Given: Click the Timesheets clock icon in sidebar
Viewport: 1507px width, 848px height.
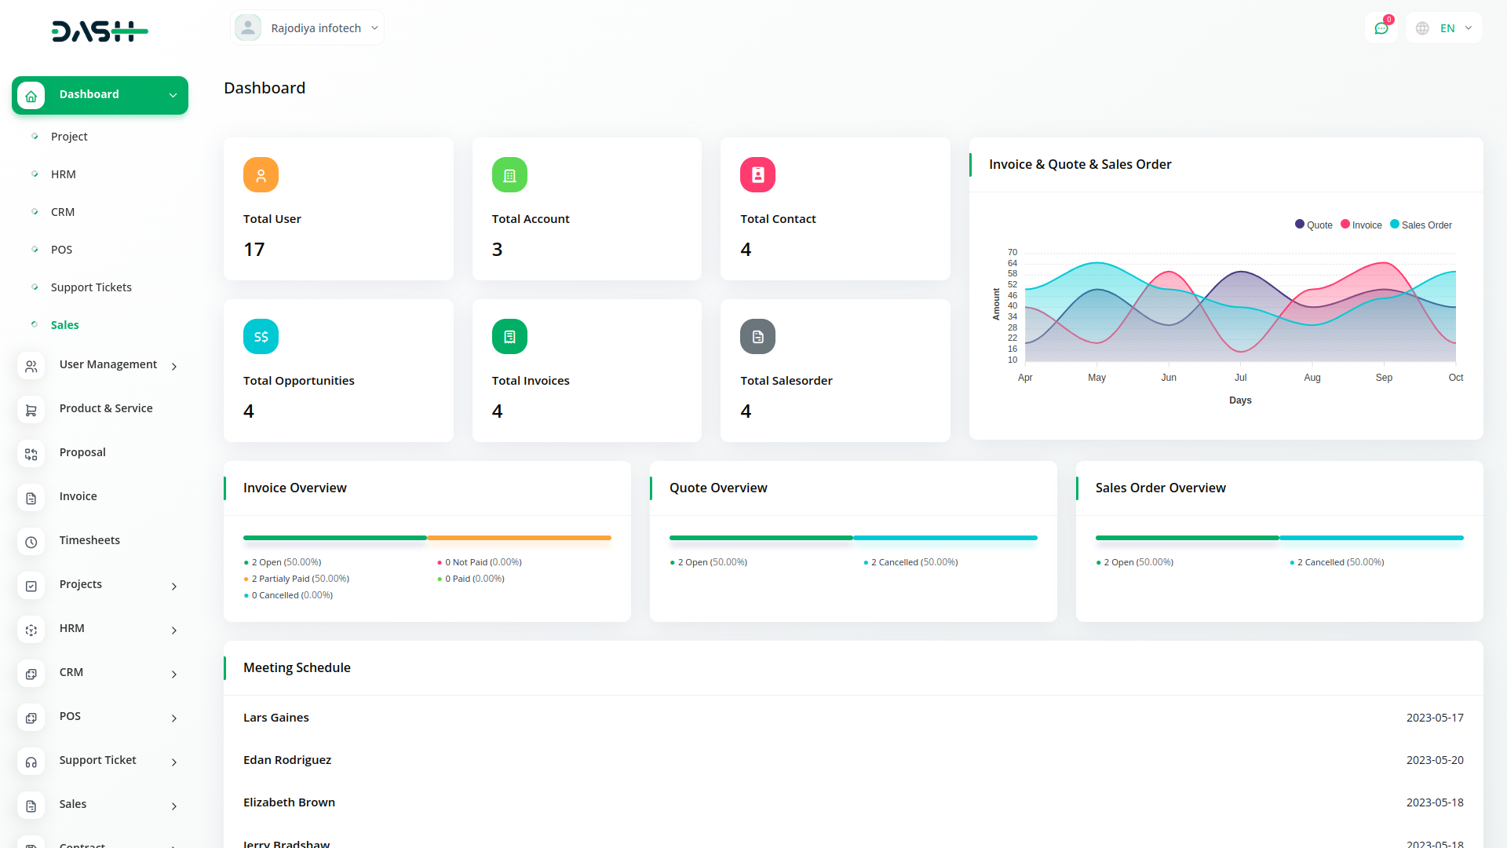Looking at the screenshot, I should click(x=31, y=542).
